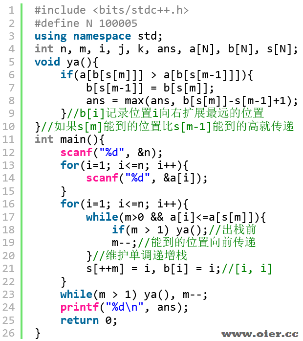
Task: Click 'return 0;' statement
Action: click(88, 320)
